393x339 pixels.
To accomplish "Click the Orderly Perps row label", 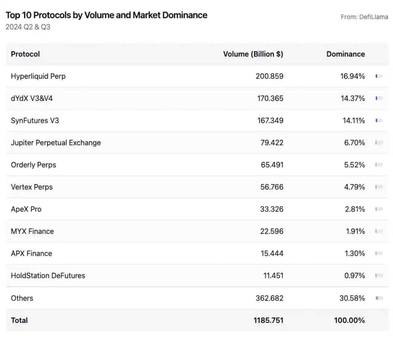I will (x=33, y=165).
